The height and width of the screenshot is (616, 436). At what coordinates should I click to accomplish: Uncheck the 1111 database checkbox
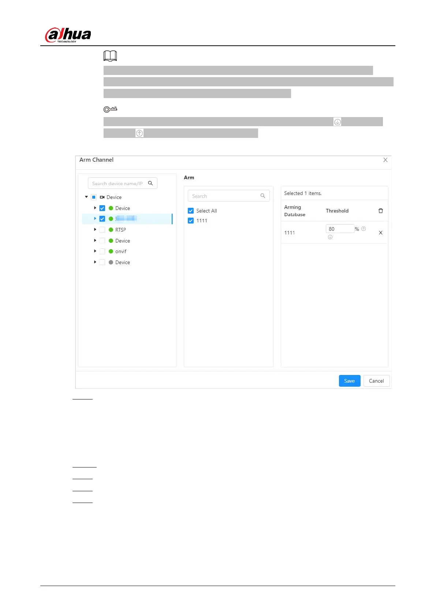(x=191, y=221)
